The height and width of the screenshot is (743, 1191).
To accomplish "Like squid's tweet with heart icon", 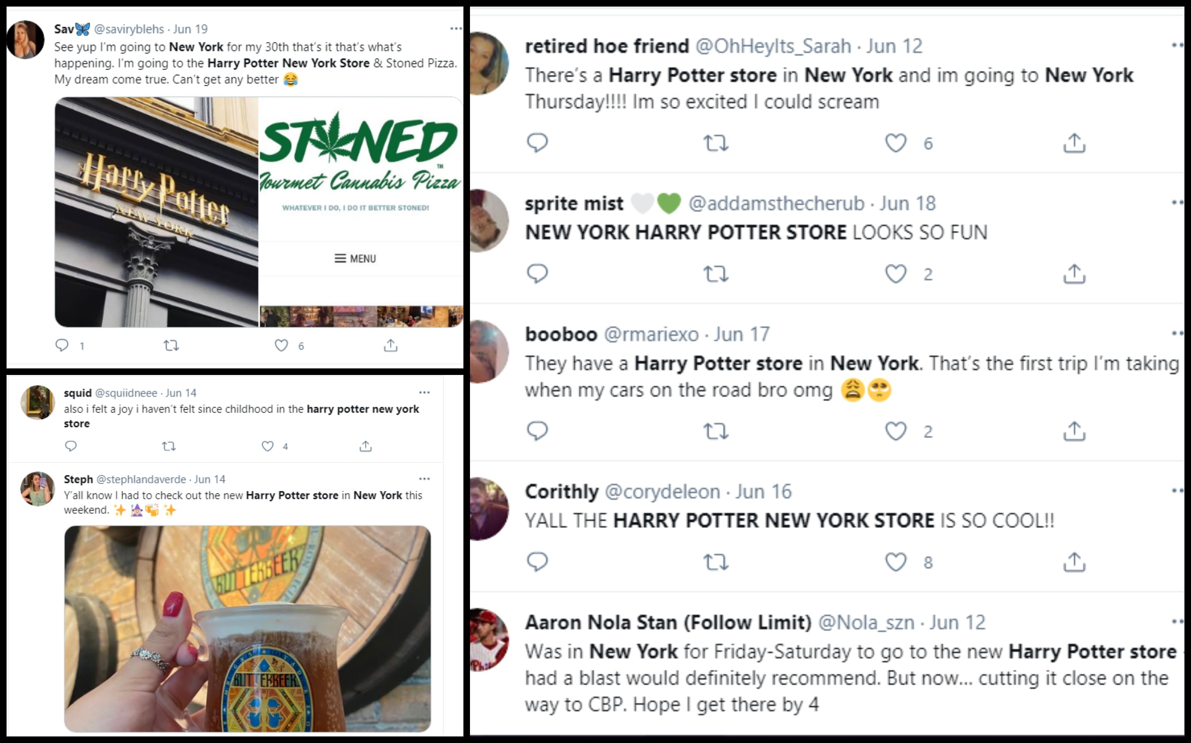I will (267, 446).
